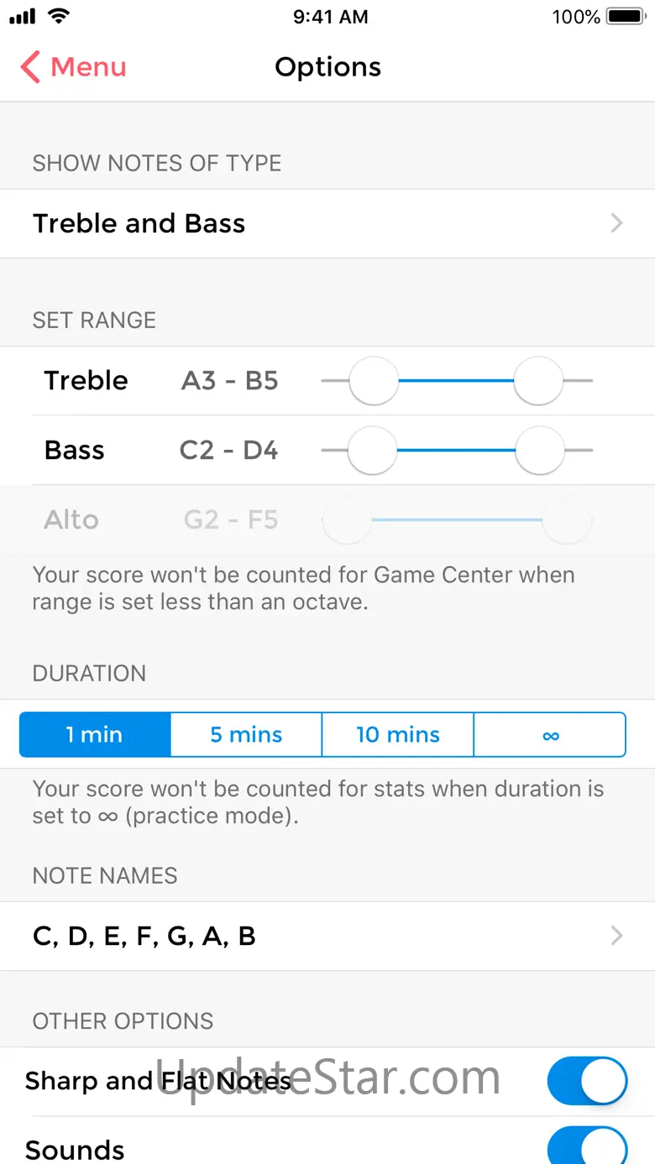Click the Bass range lower slider handle
Viewport: 655px width, 1164px height.
click(372, 451)
